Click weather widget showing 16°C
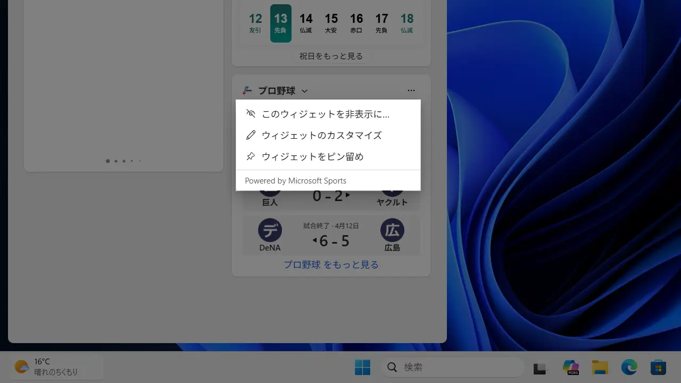The width and height of the screenshot is (681, 383). point(47,367)
